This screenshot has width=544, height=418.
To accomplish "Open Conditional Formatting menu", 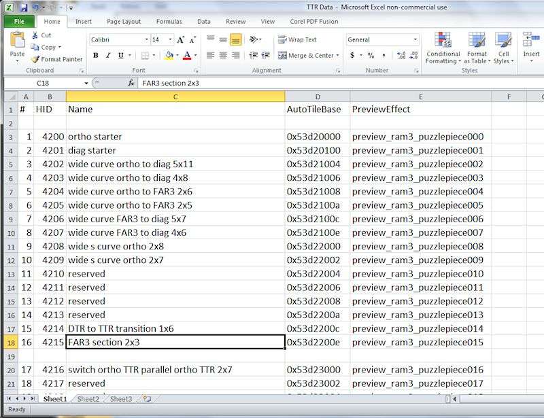I will pyautogui.click(x=443, y=48).
